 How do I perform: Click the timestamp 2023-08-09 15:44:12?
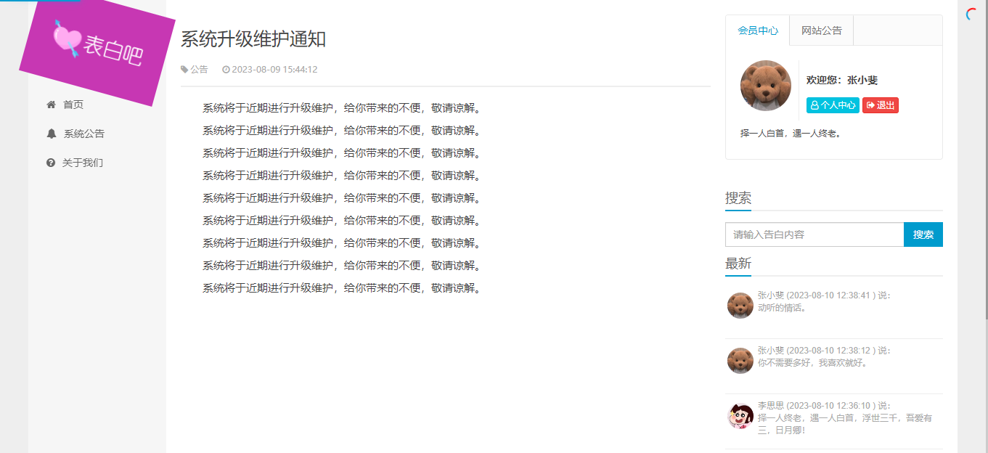(274, 70)
